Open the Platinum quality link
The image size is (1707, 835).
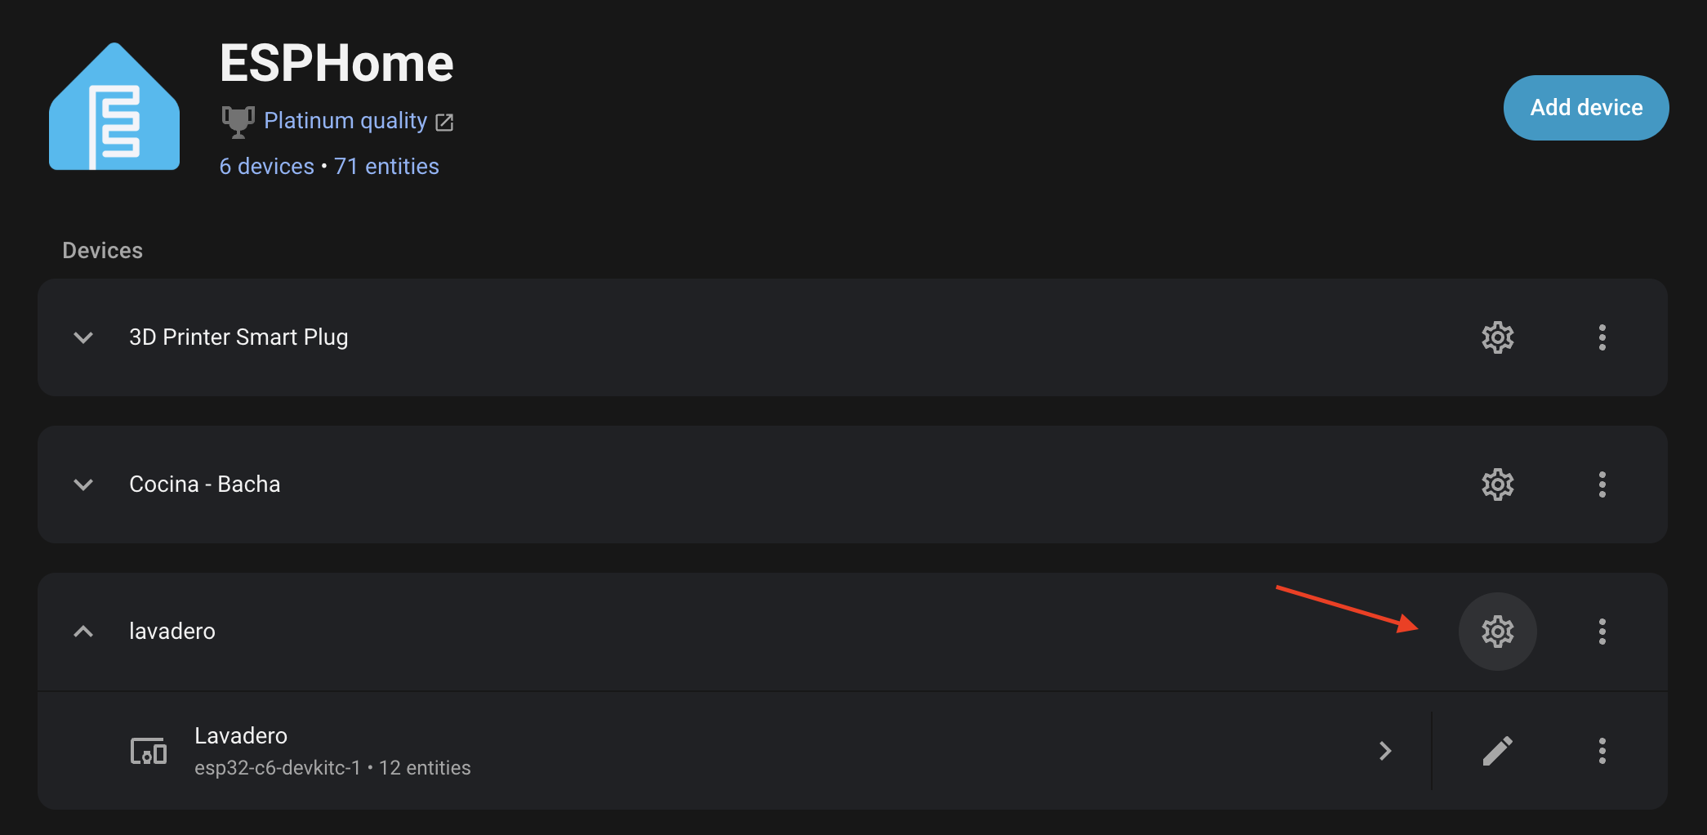(345, 121)
